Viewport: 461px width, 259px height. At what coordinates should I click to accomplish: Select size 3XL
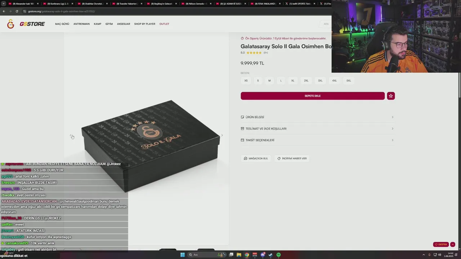(320, 81)
